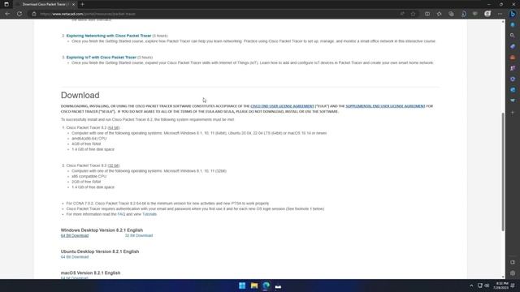Open the tab actions menu icon
The height and width of the screenshot is (292, 520).
click(6, 4)
